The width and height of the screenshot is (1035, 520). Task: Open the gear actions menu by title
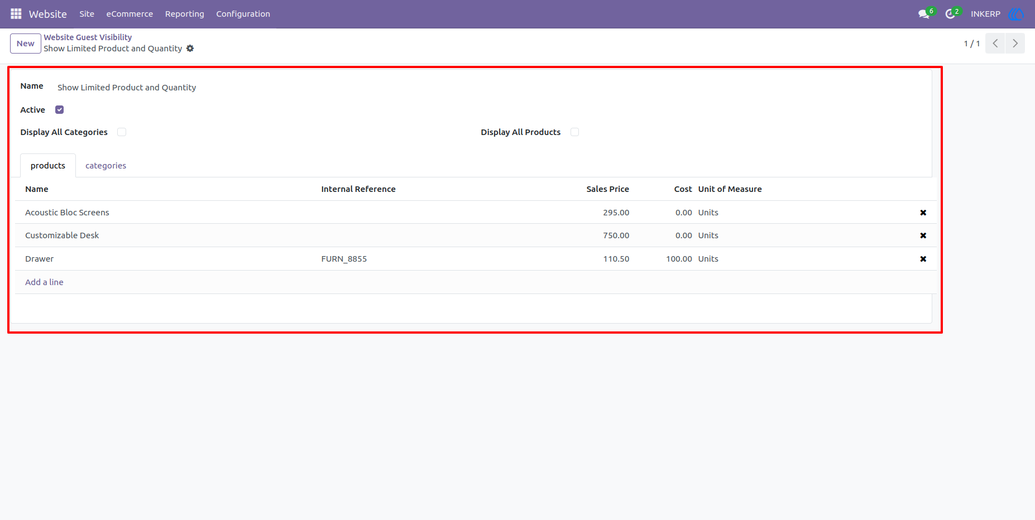coord(190,49)
